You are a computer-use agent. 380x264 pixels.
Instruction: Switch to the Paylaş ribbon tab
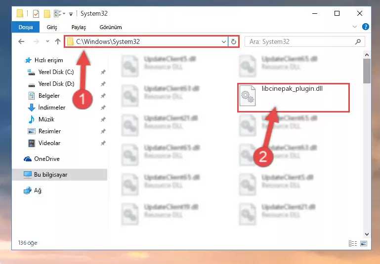click(x=79, y=27)
